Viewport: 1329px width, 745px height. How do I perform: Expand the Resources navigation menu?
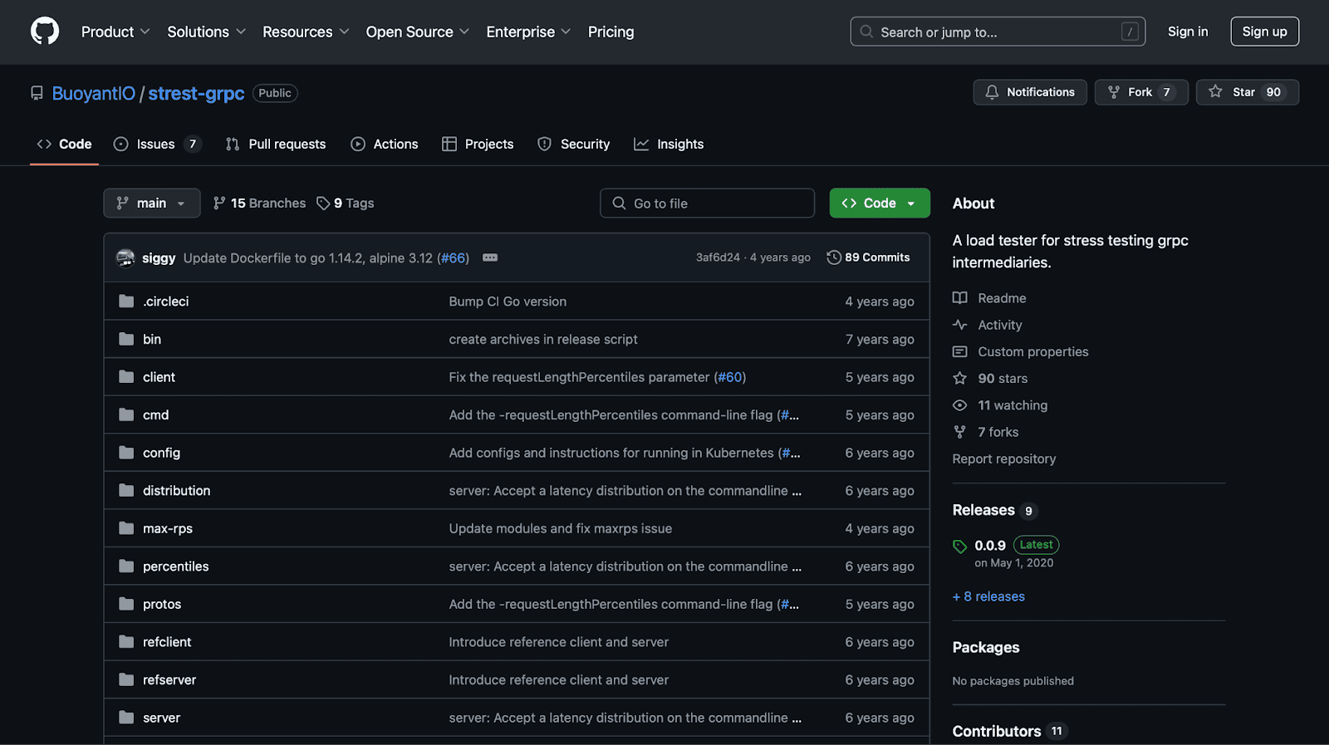pos(306,32)
